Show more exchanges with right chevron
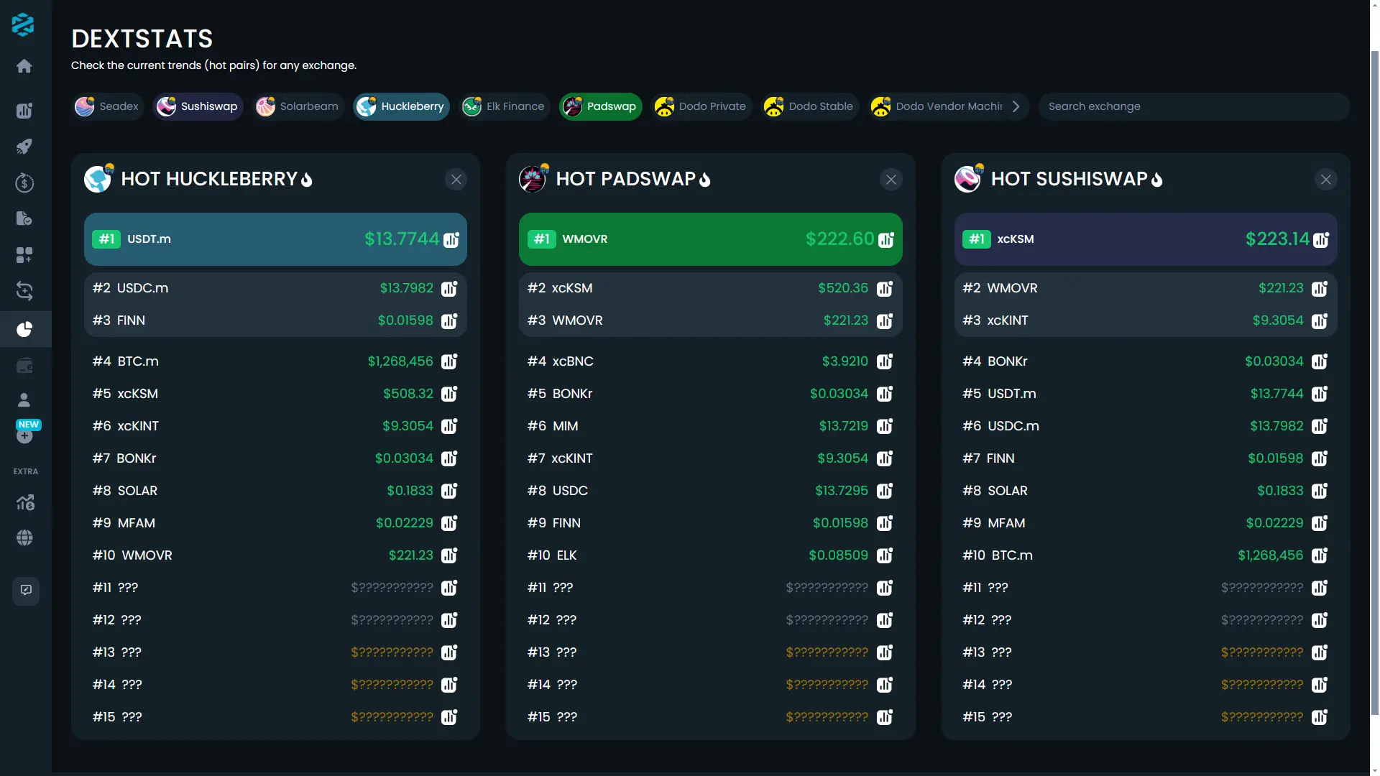This screenshot has height=776, width=1380. (x=1016, y=106)
